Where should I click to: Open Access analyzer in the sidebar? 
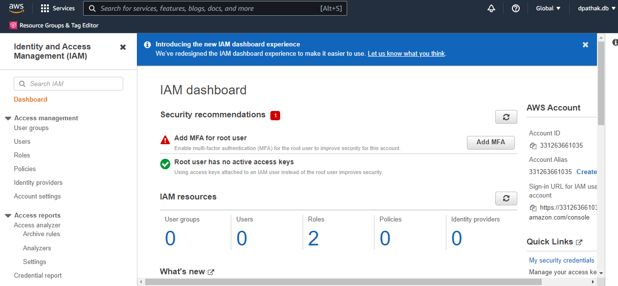(x=37, y=225)
